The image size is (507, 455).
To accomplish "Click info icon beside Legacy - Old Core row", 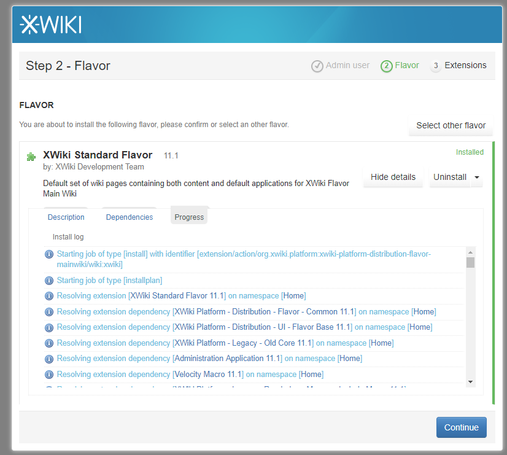I will coord(49,343).
